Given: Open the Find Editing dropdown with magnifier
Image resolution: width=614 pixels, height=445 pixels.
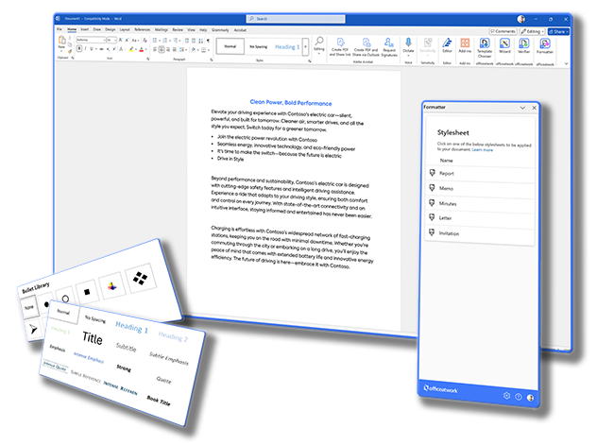Looking at the screenshot, I should point(319,45).
